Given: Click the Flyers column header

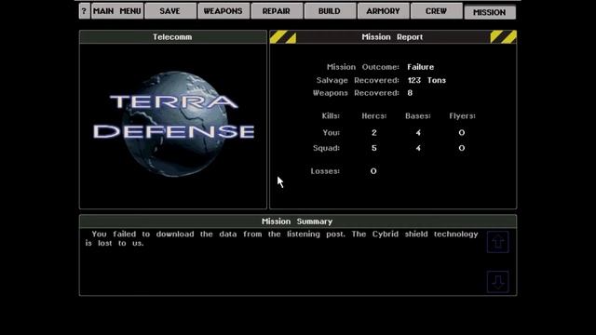Looking at the screenshot, I should pos(462,115).
